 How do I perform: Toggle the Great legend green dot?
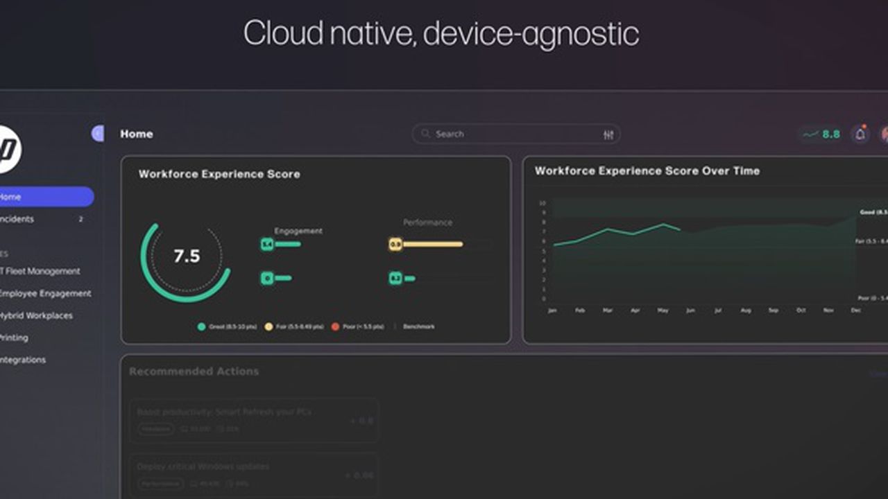(201, 326)
